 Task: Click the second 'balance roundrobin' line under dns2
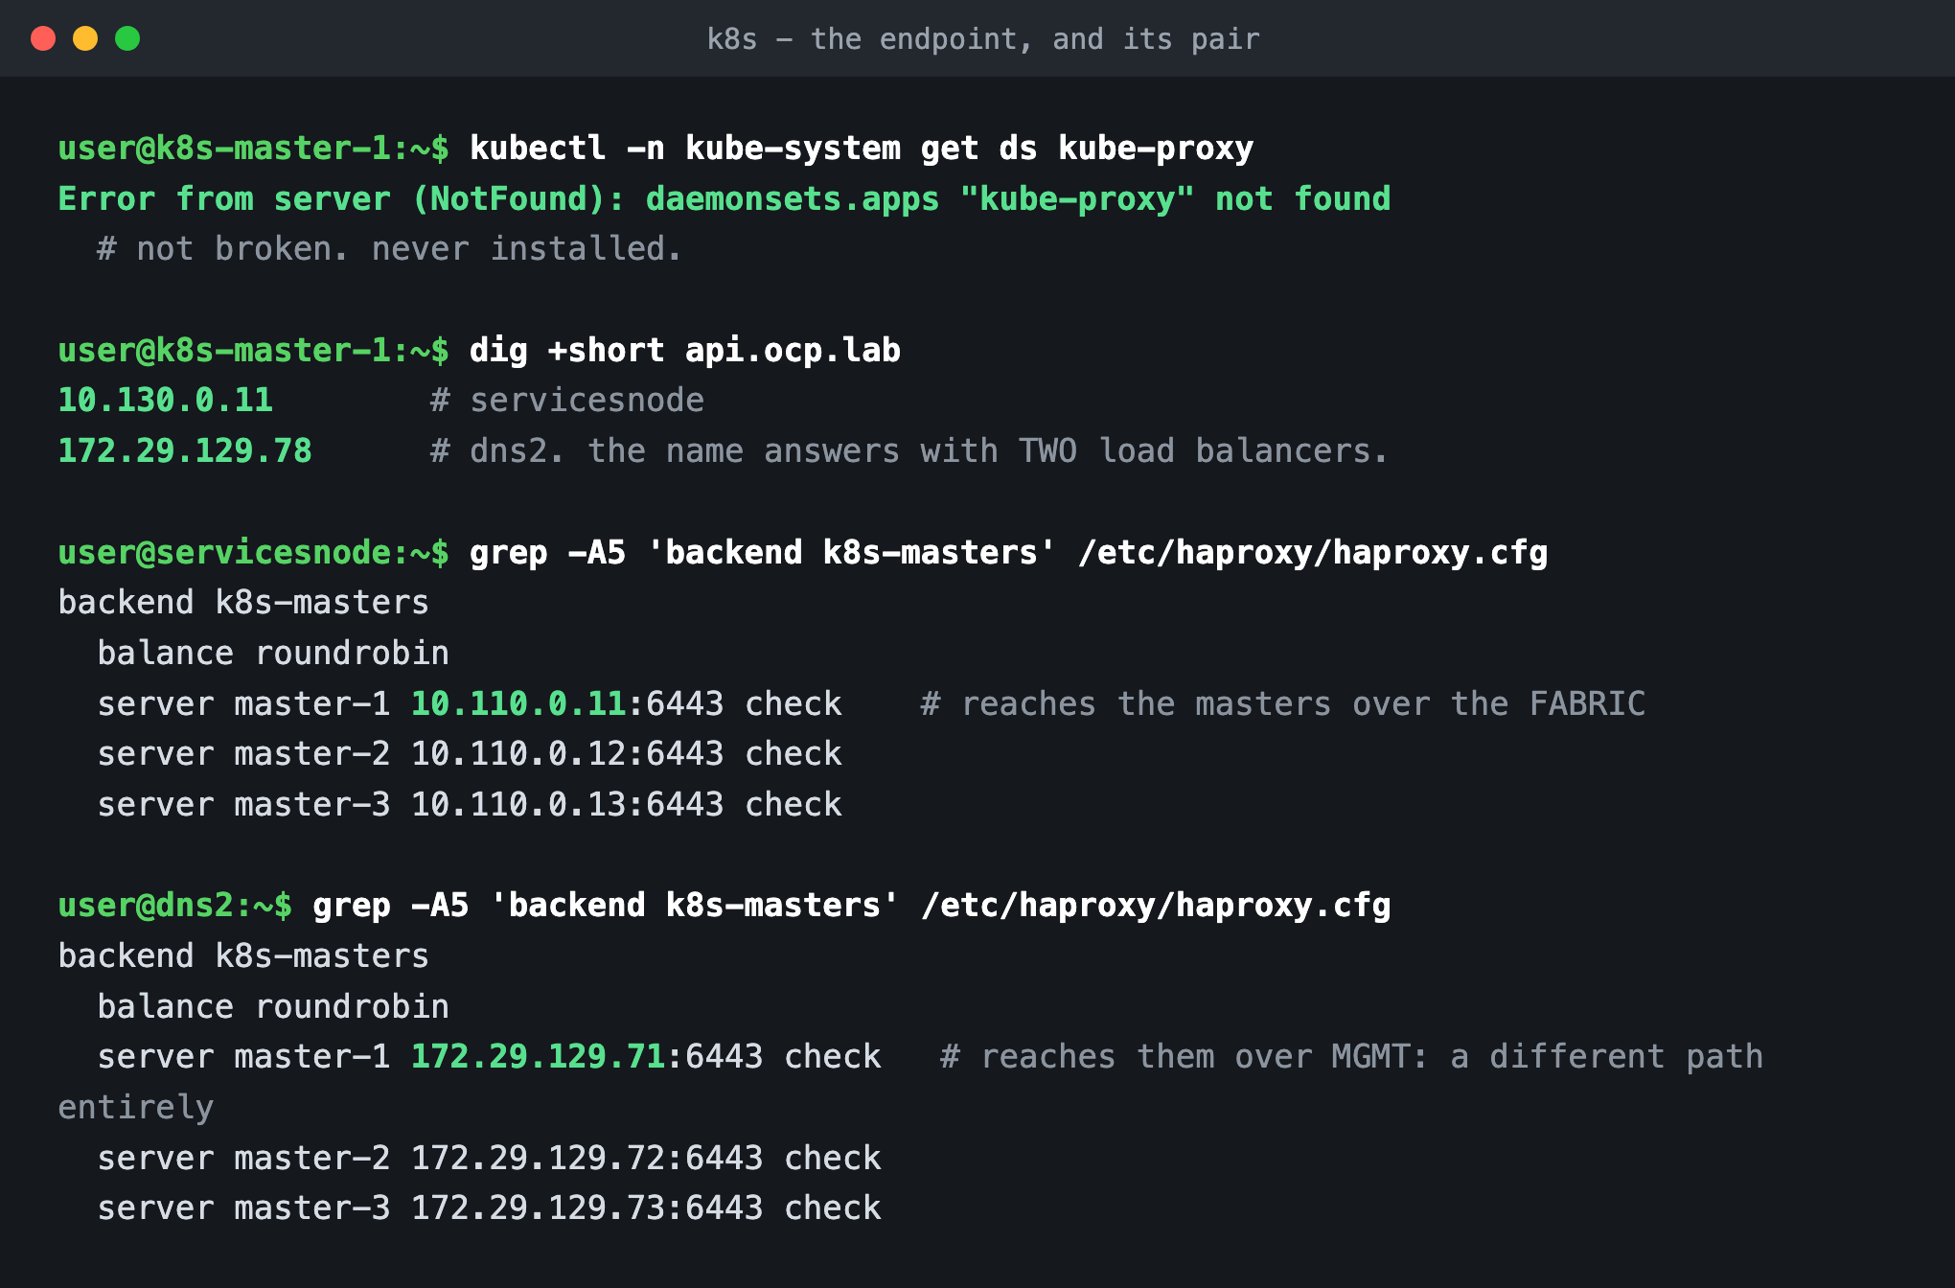click(x=273, y=1007)
